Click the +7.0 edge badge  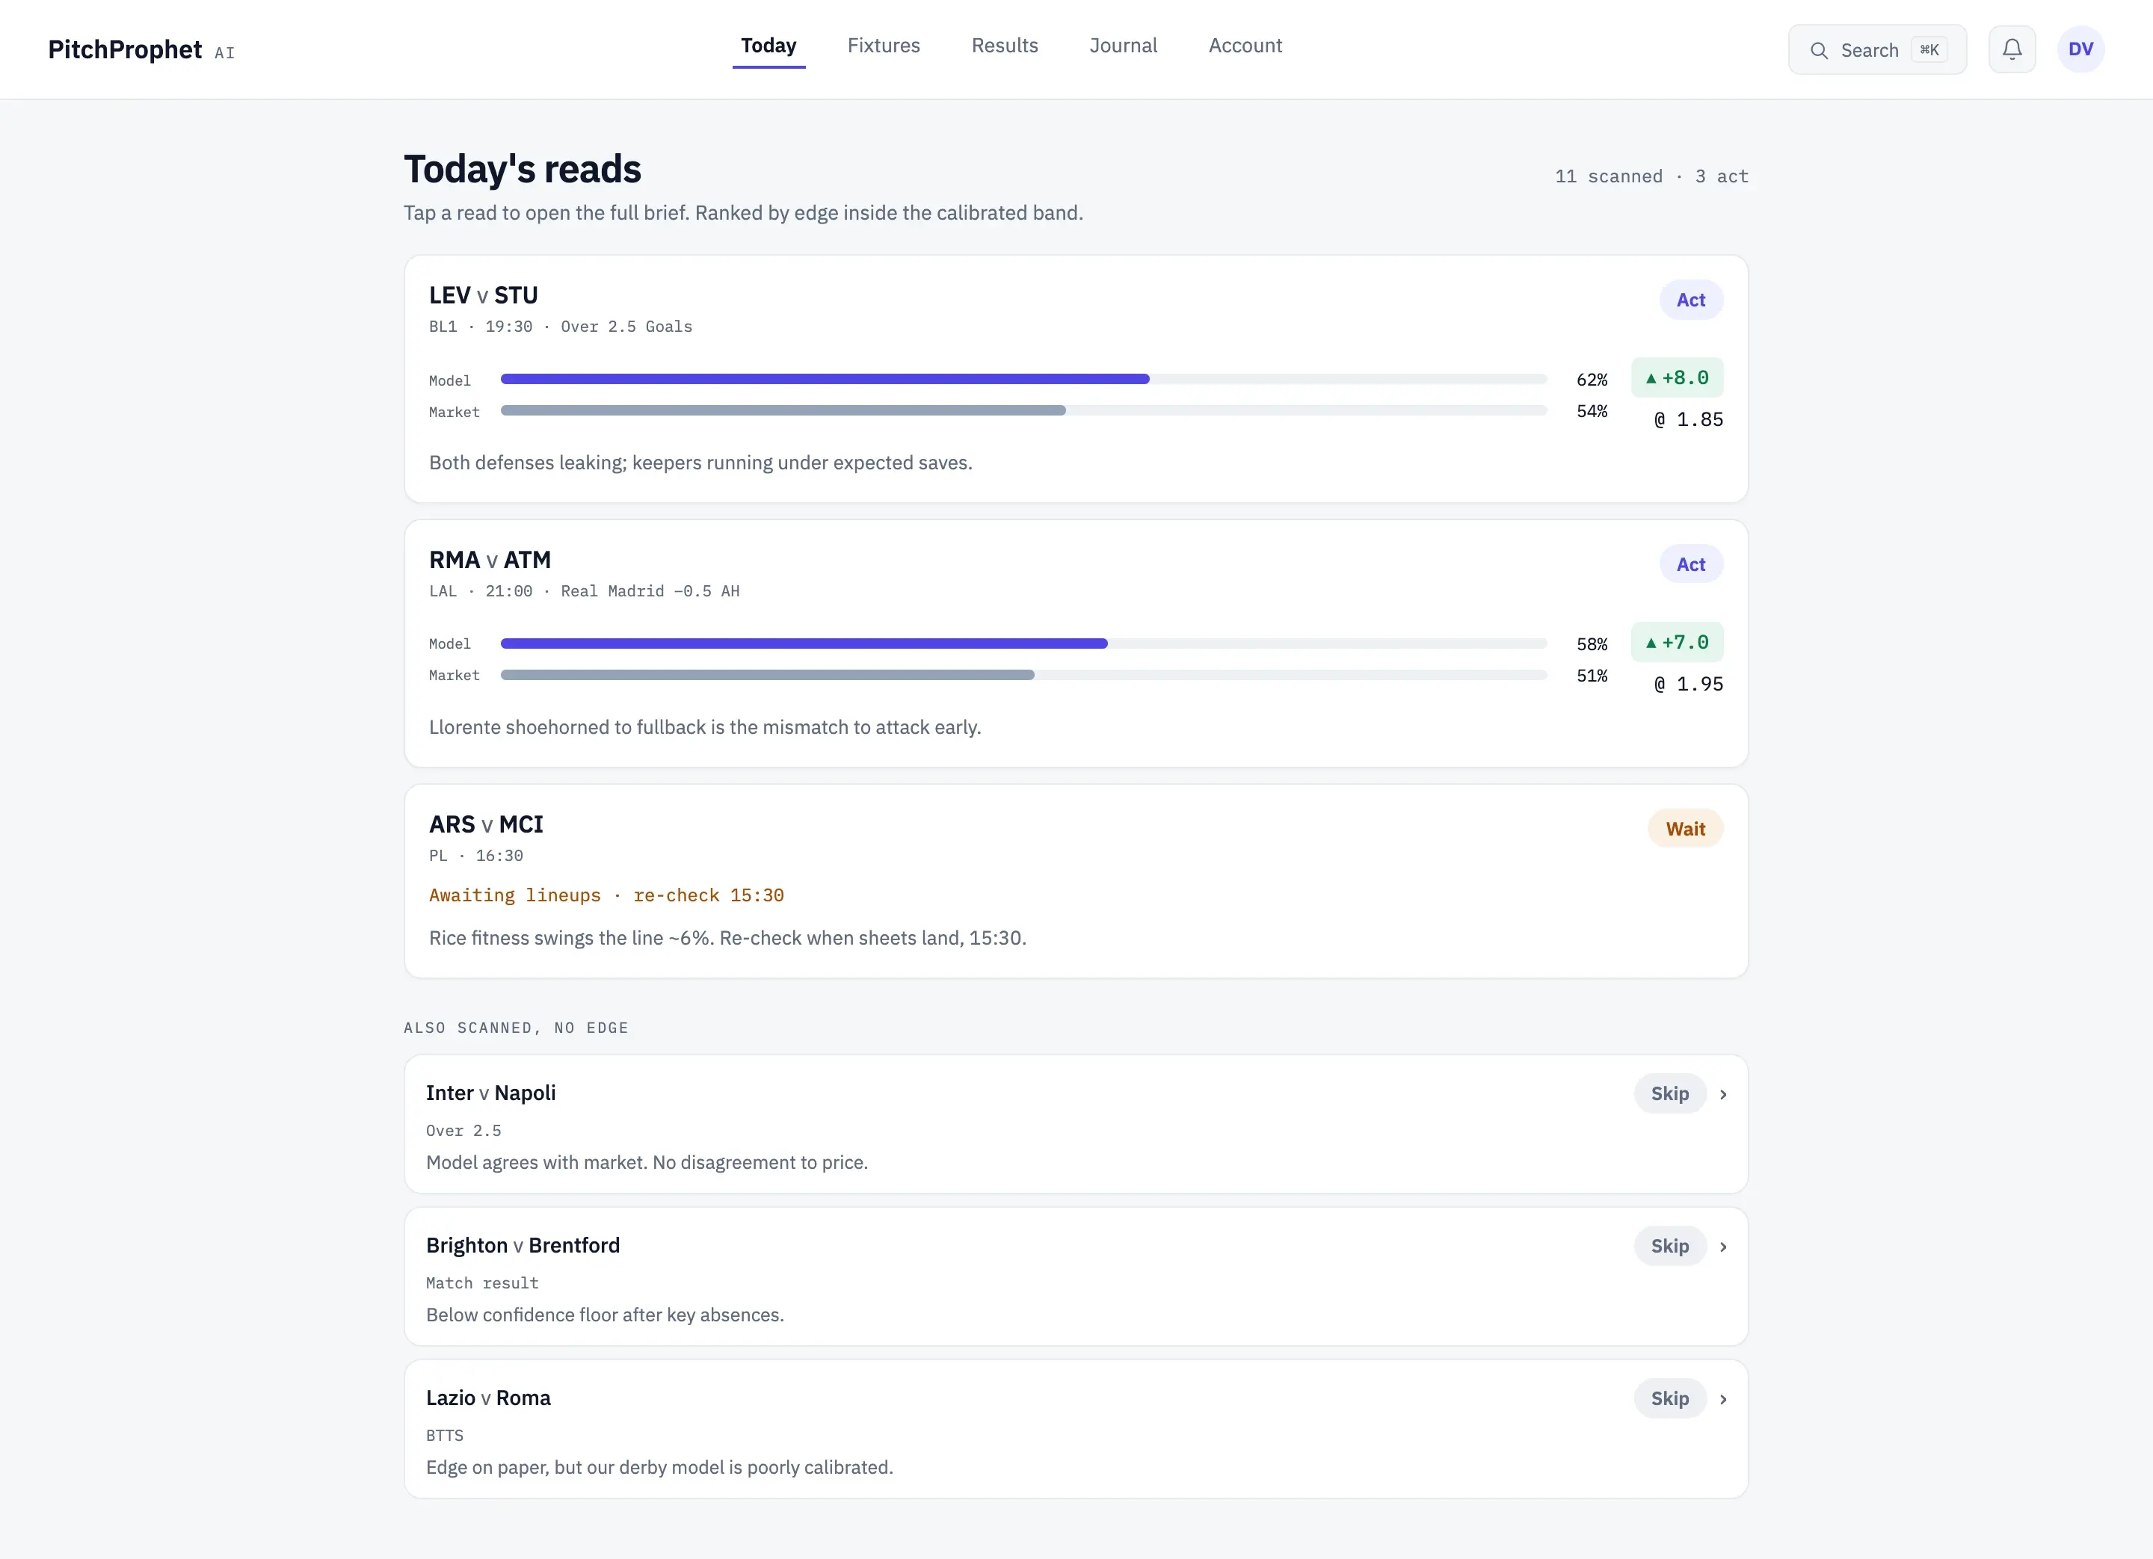(1677, 643)
